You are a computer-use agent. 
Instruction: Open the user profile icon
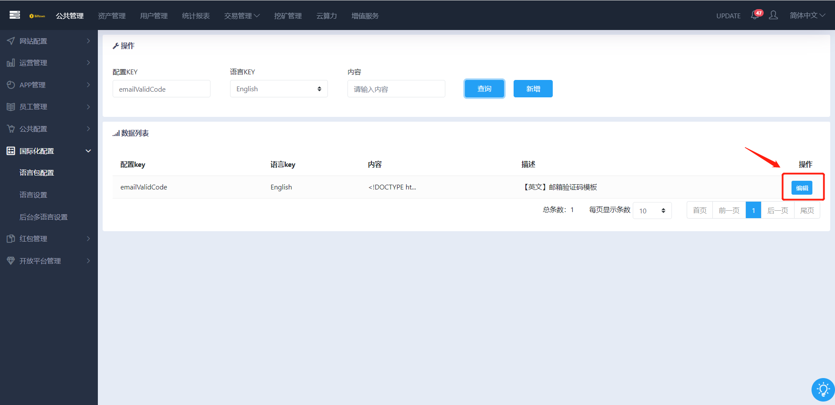(x=773, y=15)
